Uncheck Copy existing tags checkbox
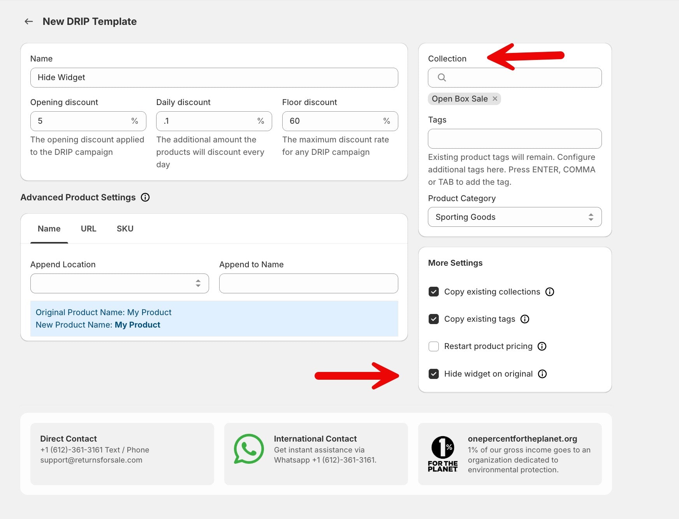The height and width of the screenshot is (519, 679). (434, 319)
